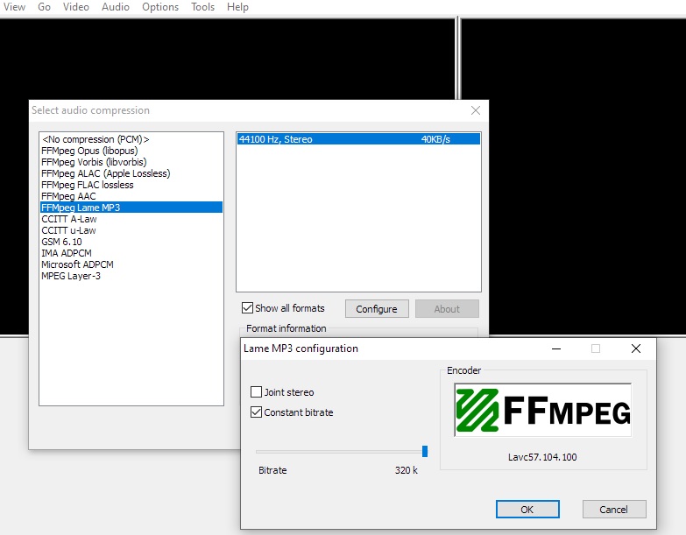Open the Video menu
The height and width of the screenshot is (535, 686).
[75, 7]
